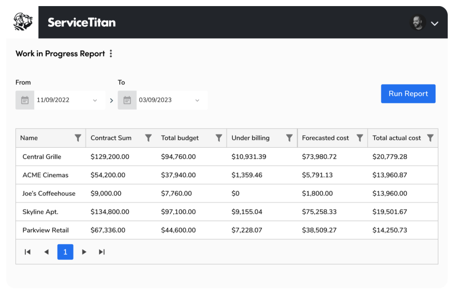
Task: Open the Work in Progress Report kebab menu
Action: click(x=111, y=53)
